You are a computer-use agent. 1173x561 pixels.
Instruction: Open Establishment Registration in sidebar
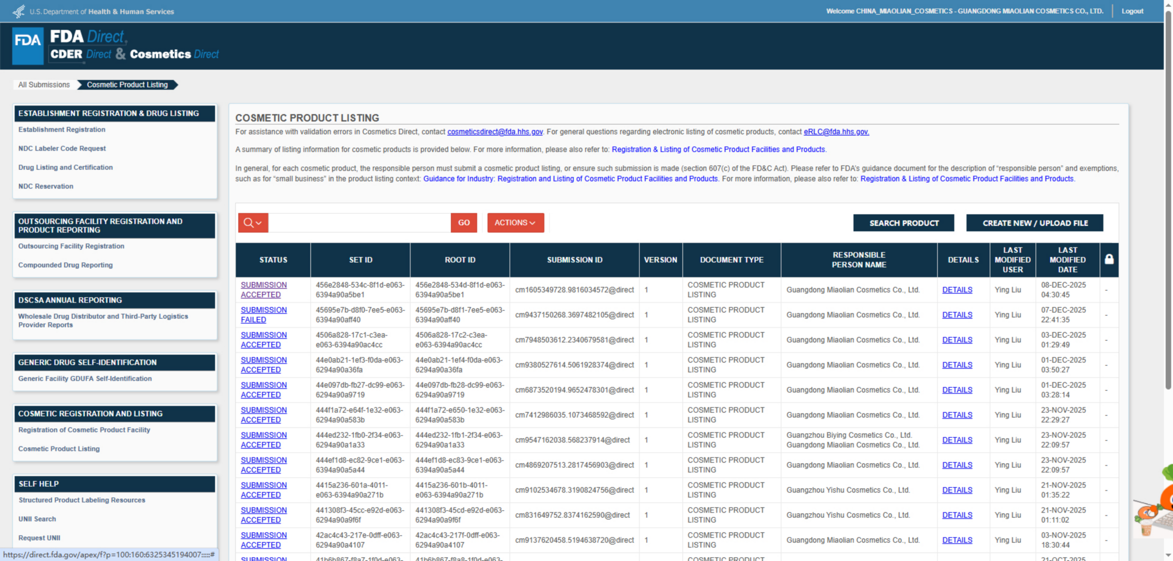pos(62,130)
